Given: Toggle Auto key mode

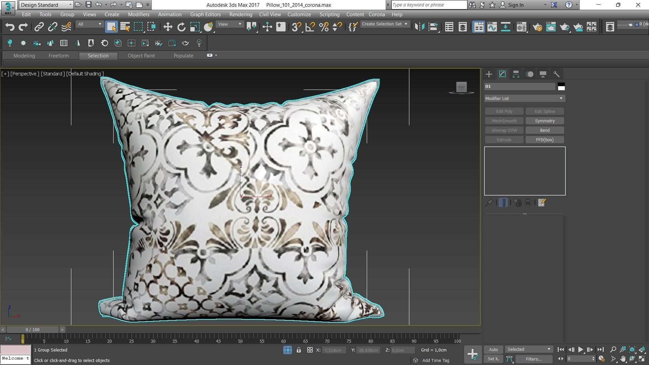Looking at the screenshot, I should point(493,349).
